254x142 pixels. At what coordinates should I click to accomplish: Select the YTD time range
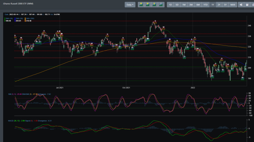pyautogui.click(x=205, y=5)
